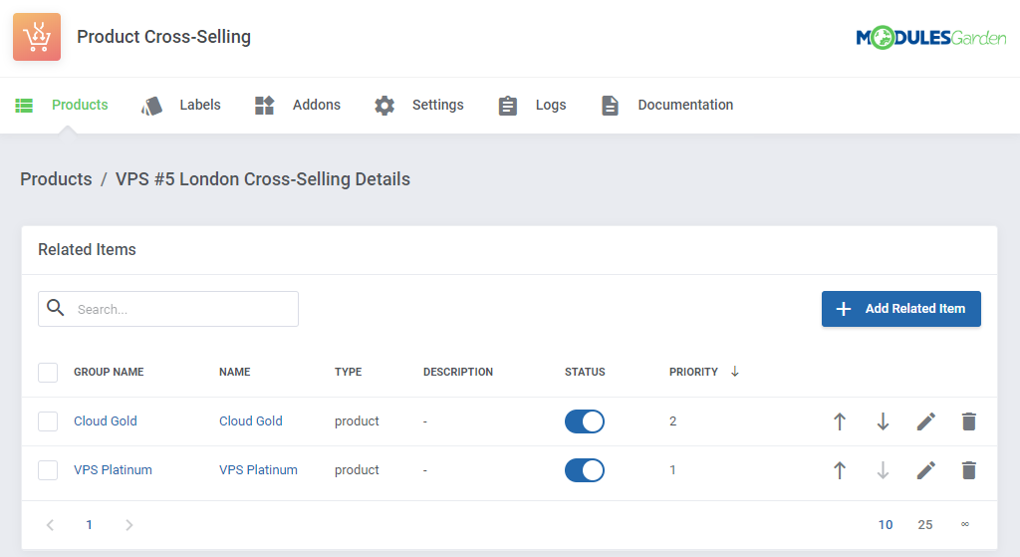Sort by NAME column header

pos(235,373)
